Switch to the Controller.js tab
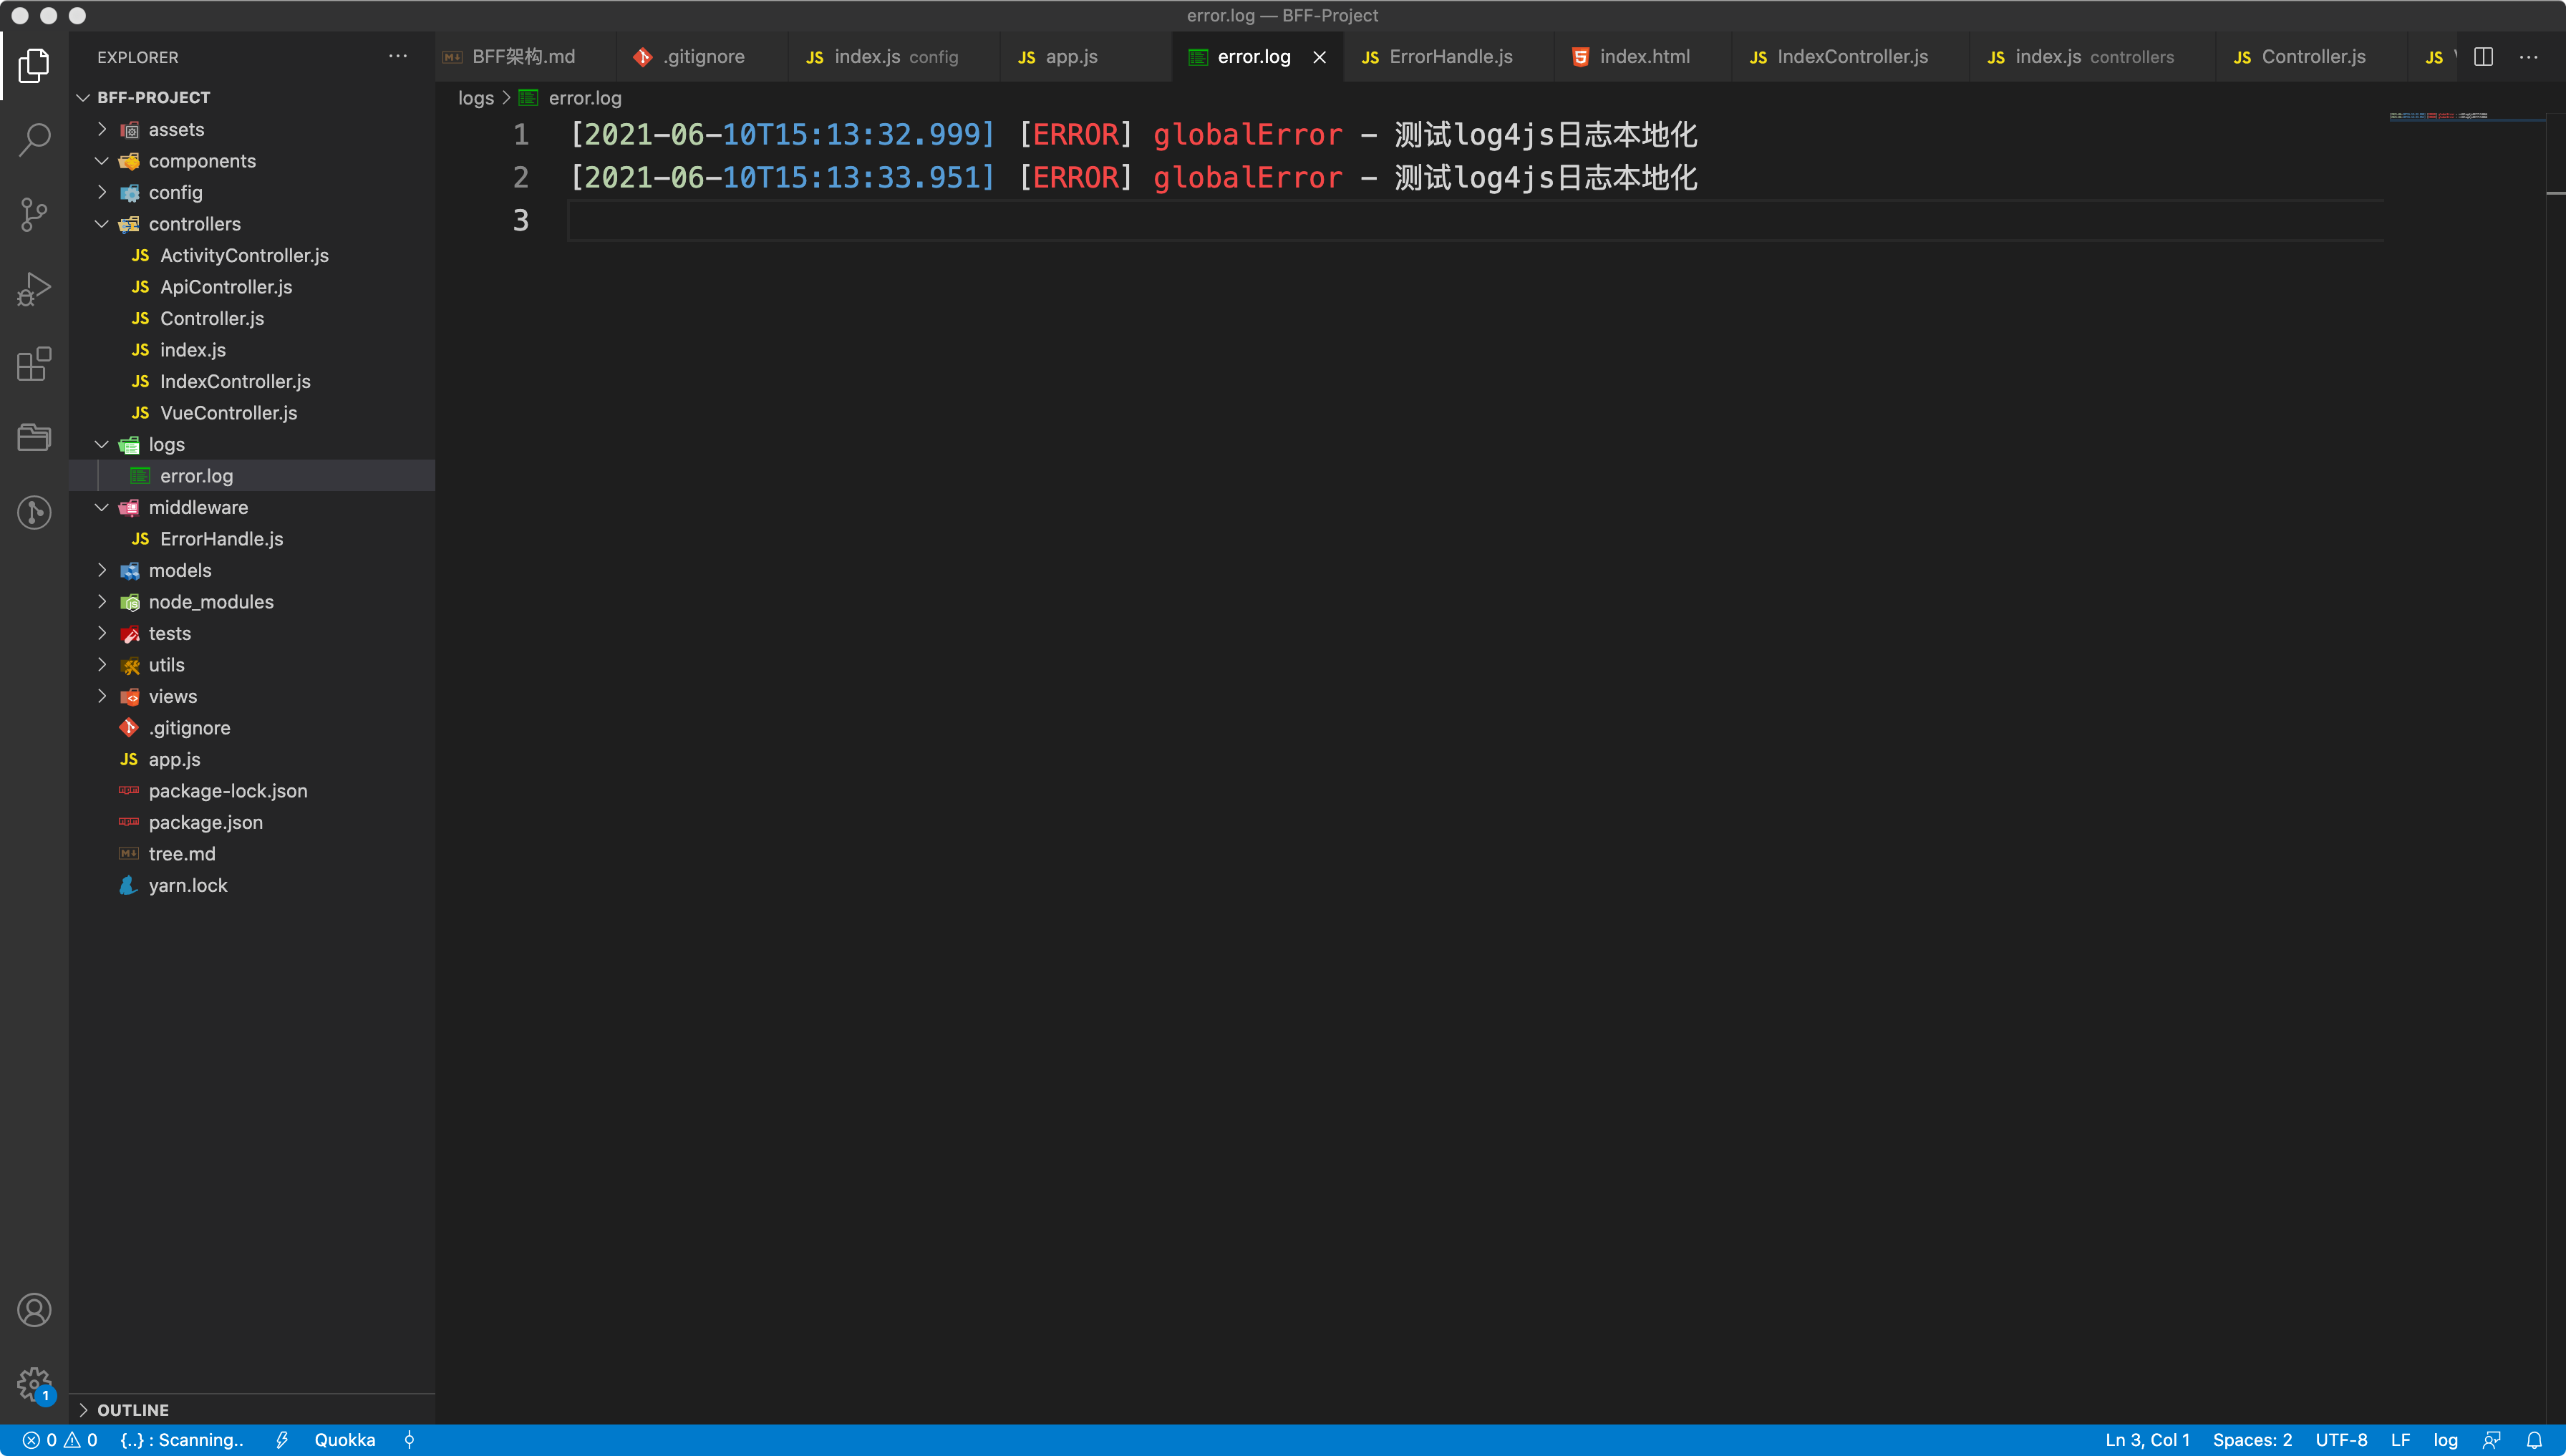This screenshot has width=2566, height=1456. [x=2312, y=57]
